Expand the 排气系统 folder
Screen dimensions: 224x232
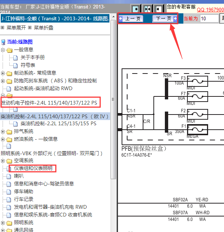pos(3,132)
